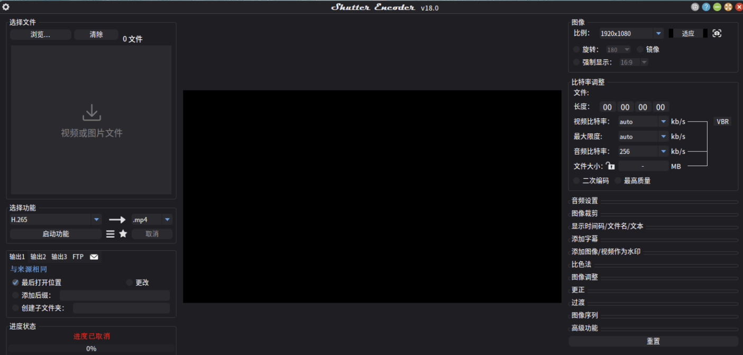Click the 视频或图片文件 drop zone
The width and height of the screenshot is (743, 355).
point(91,121)
